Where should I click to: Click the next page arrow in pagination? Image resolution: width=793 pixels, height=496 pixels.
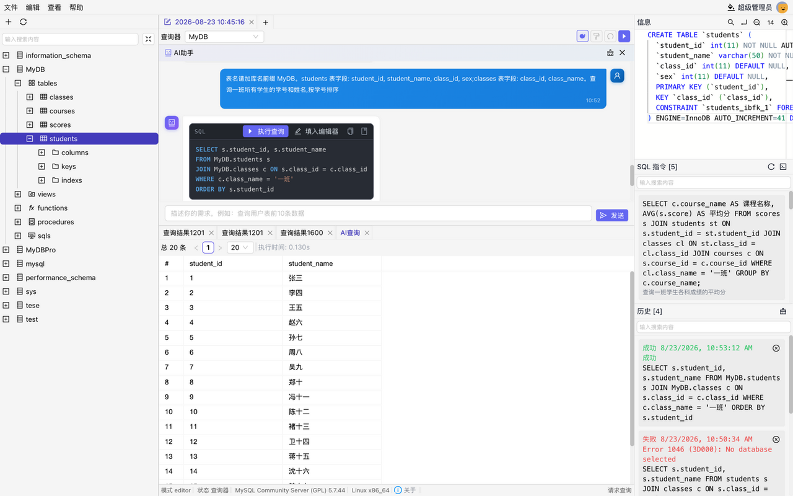coord(220,247)
